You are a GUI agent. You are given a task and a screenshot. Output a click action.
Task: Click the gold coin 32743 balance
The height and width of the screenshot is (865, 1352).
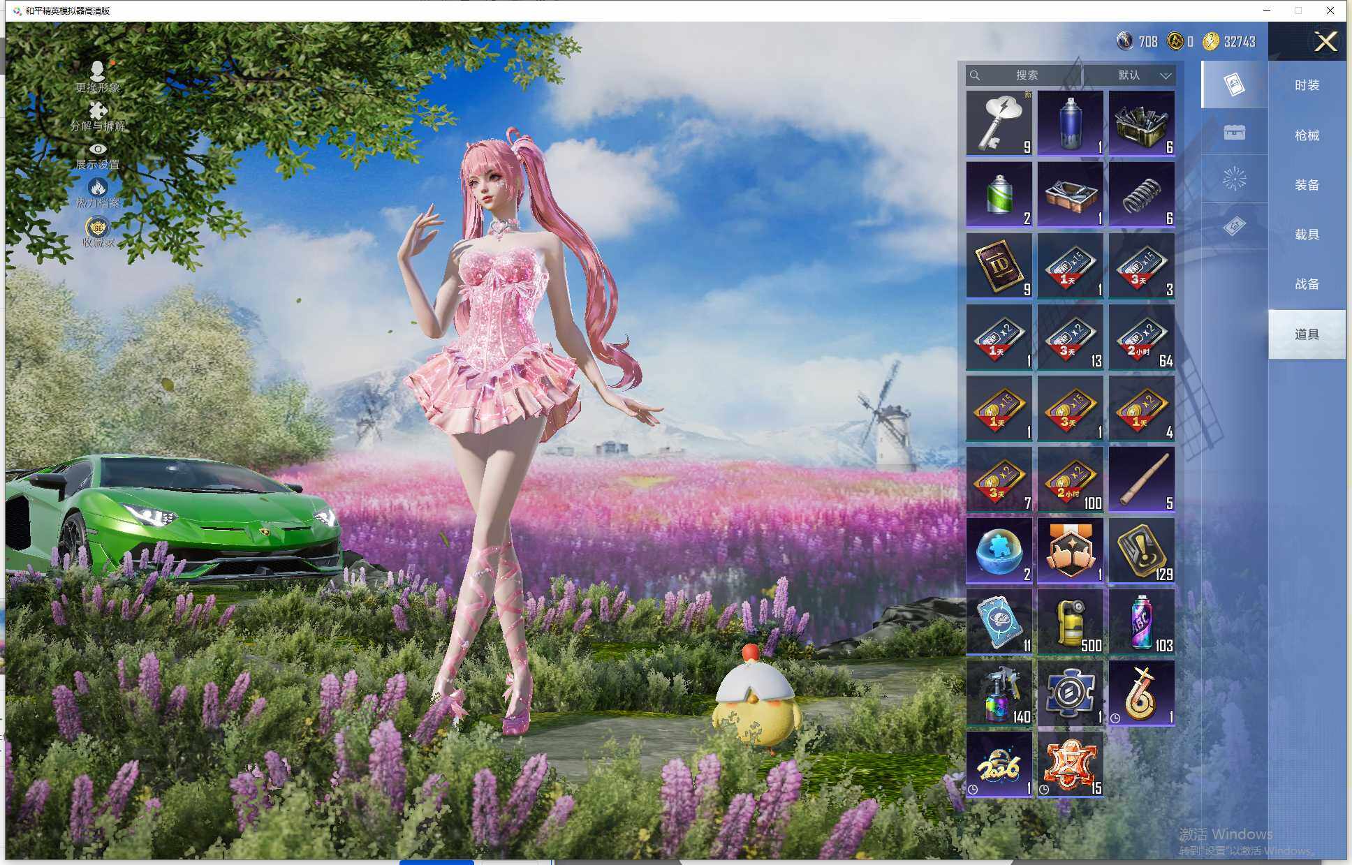[x=1230, y=42]
